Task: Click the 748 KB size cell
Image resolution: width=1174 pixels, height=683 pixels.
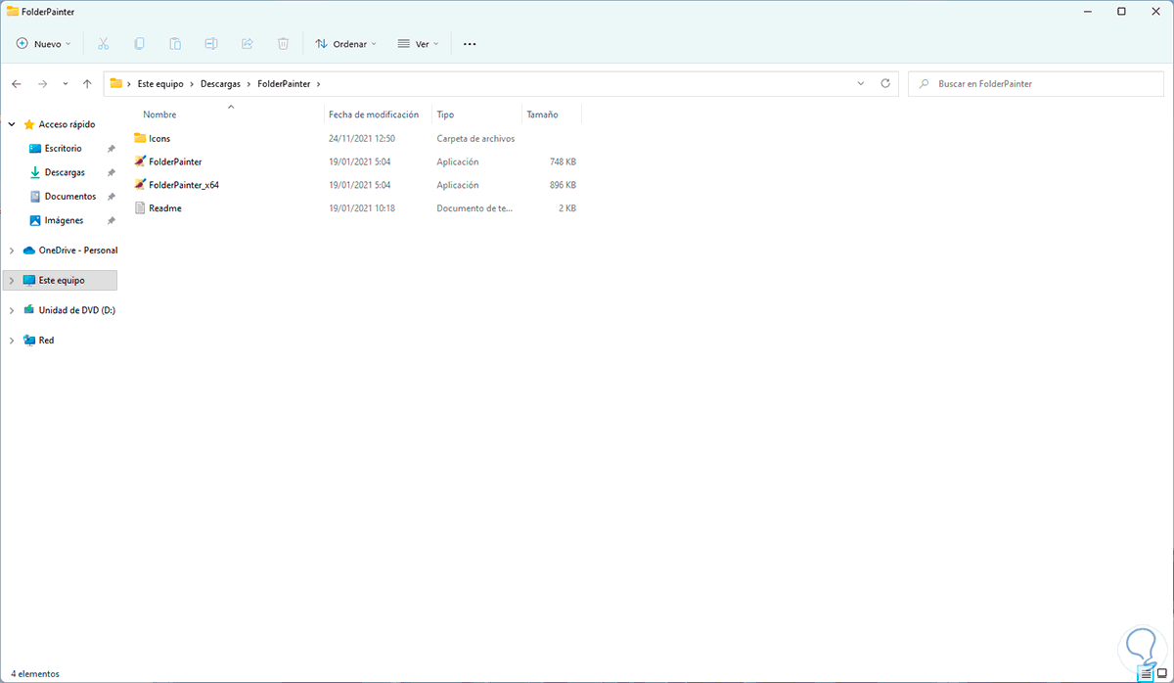Action: coord(563,161)
